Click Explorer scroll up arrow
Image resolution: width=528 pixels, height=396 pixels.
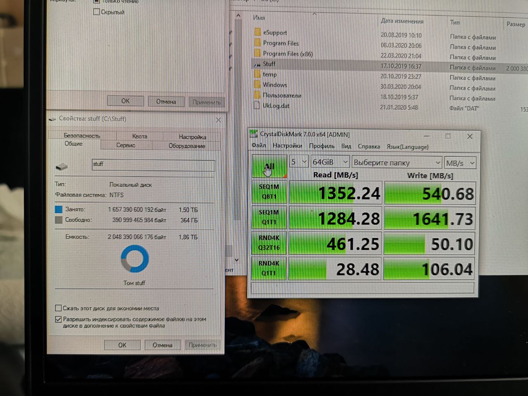tap(238, 16)
